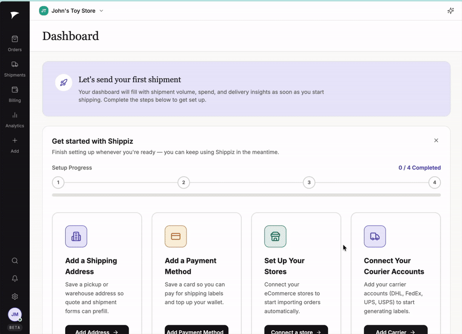The height and width of the screenshot is (334, 462).
Task: Open settings gear in the sidebar
Action: coord(15,296)
